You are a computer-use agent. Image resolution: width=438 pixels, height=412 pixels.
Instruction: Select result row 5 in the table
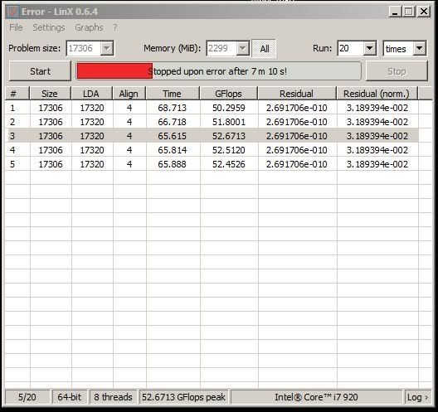[x=212, y=164]
